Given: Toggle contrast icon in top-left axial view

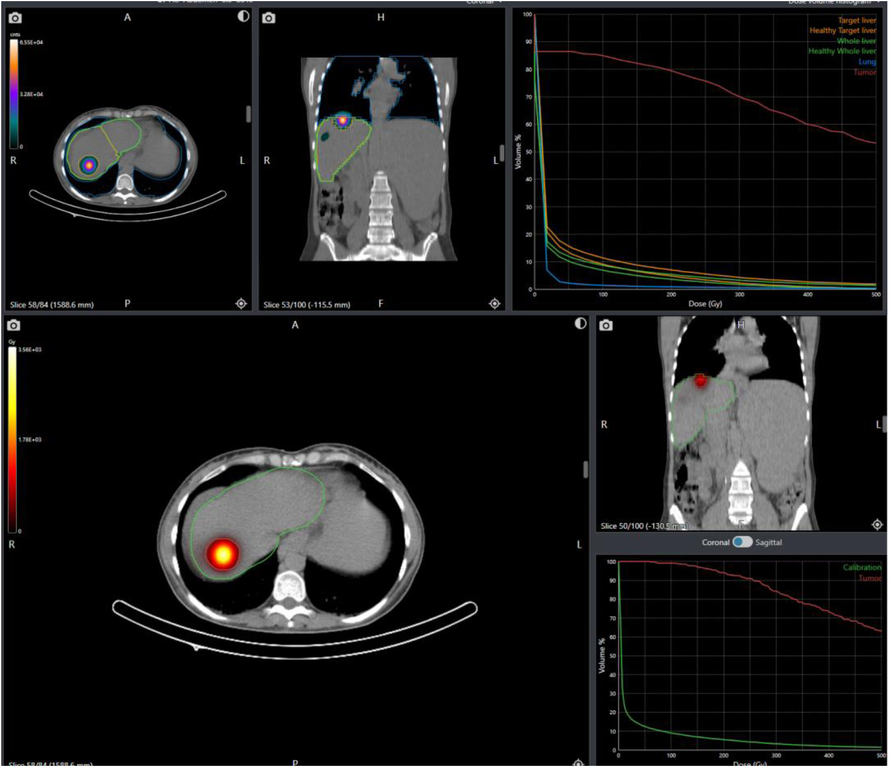Looking at the screenshot, I should click(x=243, y=16).
